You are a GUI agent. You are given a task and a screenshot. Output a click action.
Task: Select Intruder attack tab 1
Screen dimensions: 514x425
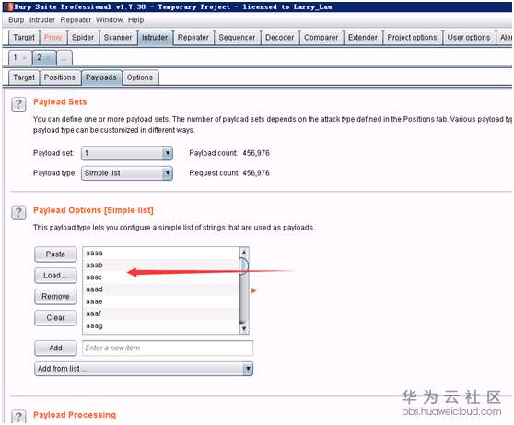pyautogui.click(x=20, y=58)
